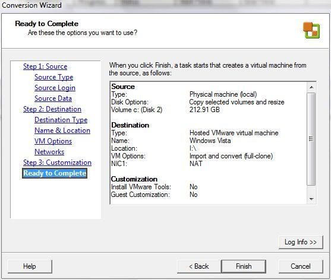Click the 'Source' section heading
Image resolution: width=331 pixels, height=280 pixels.
[x=123, y=87]
